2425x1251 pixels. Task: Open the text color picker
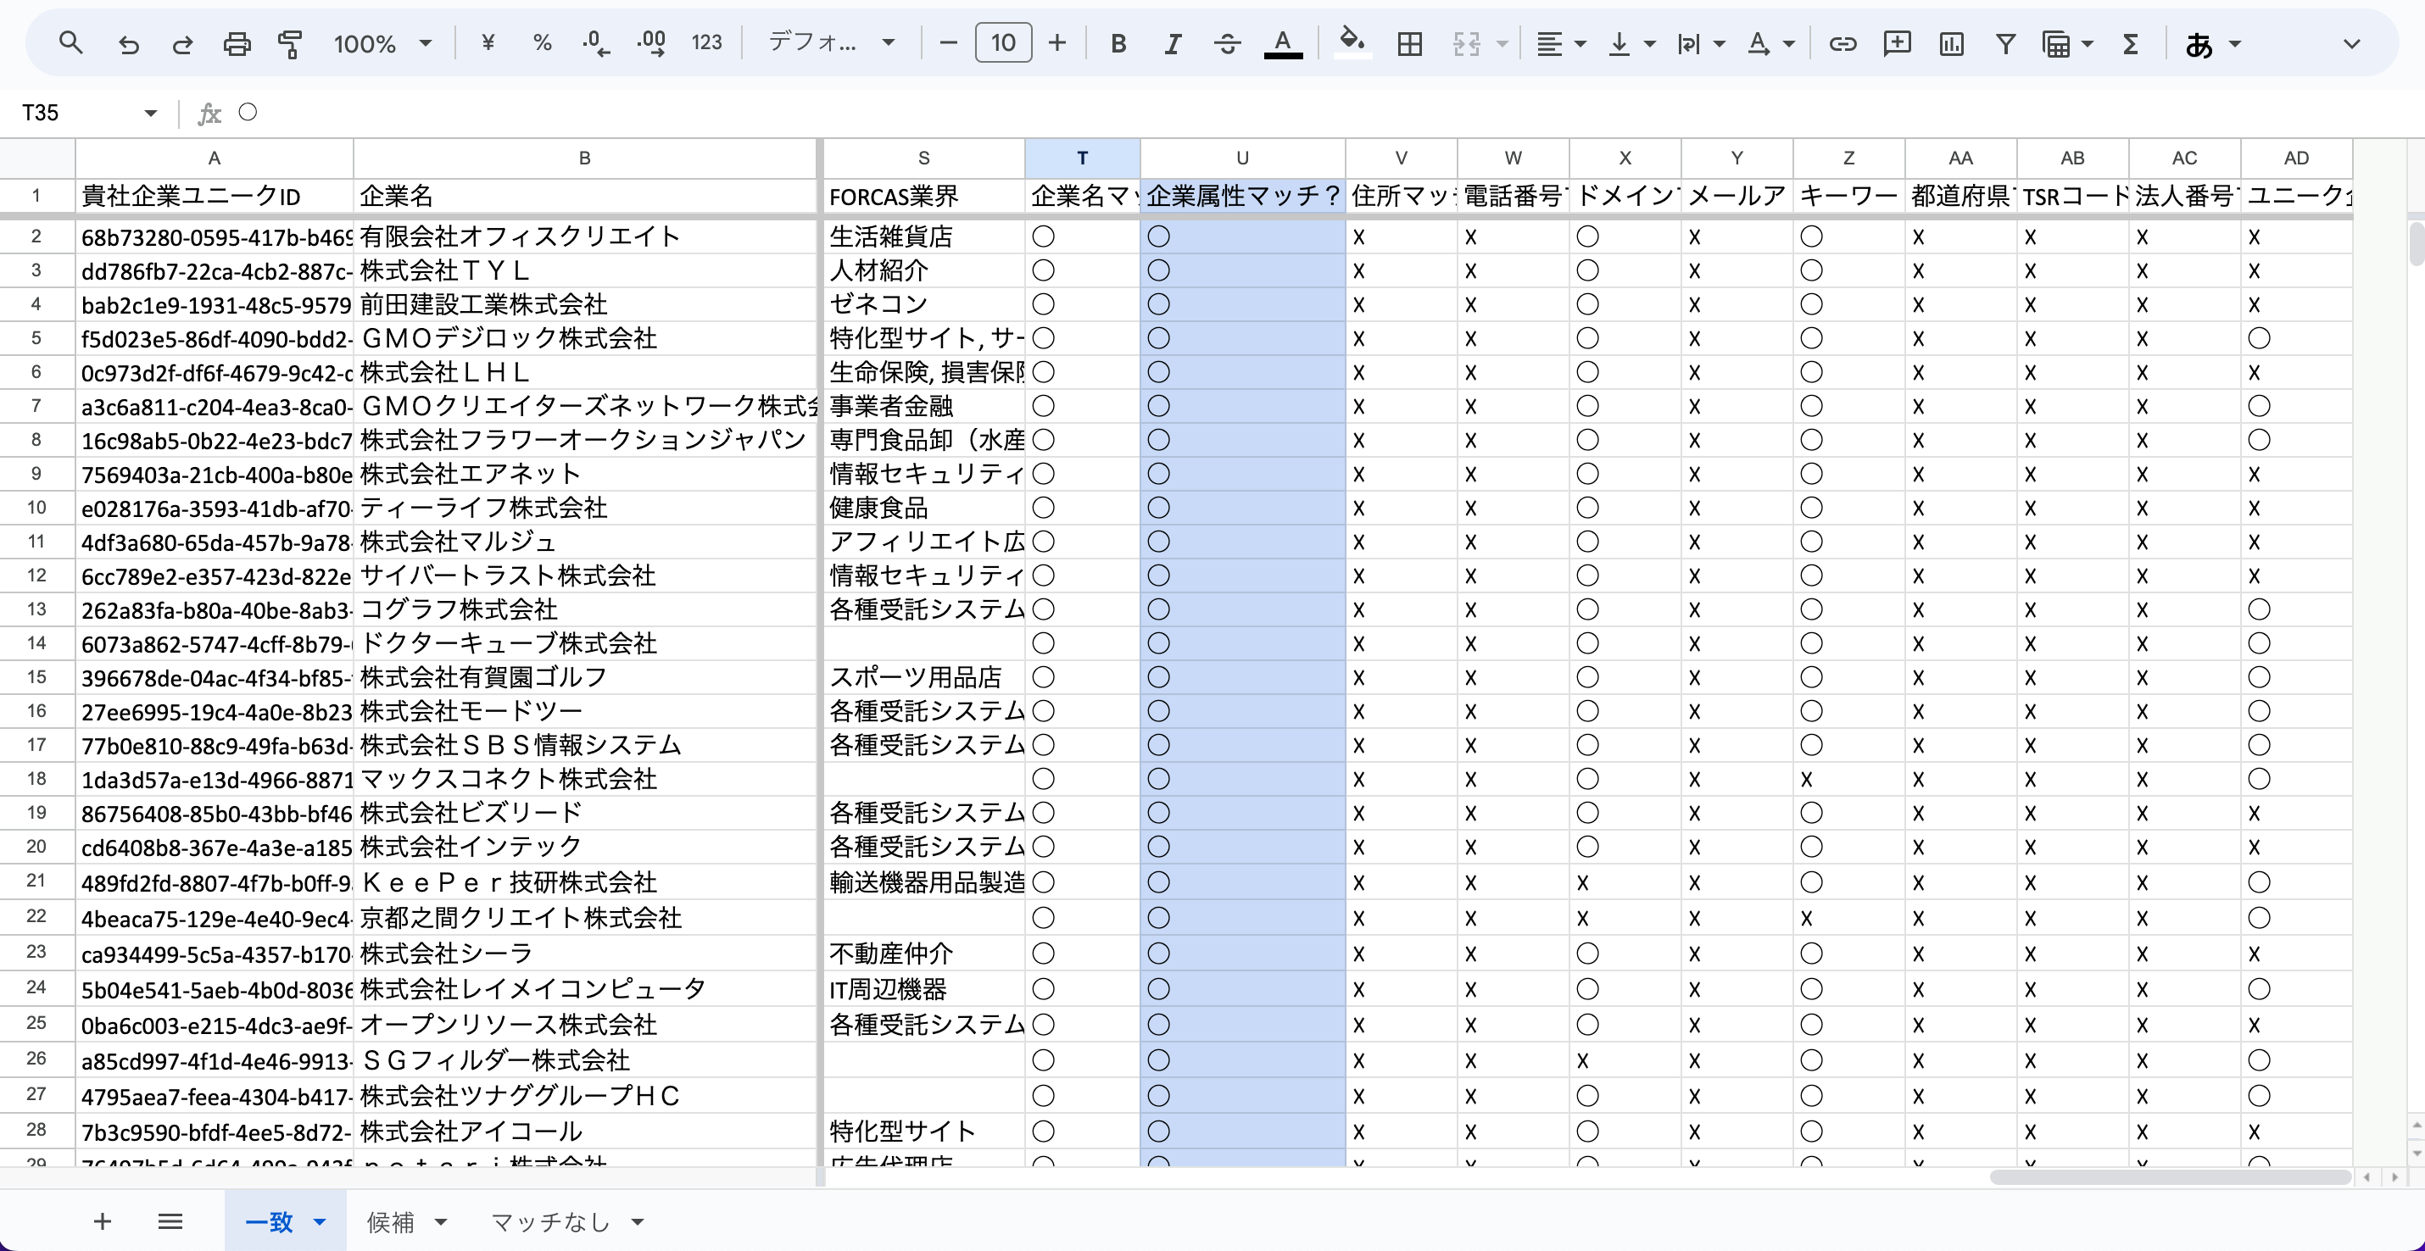[1283, 43]
